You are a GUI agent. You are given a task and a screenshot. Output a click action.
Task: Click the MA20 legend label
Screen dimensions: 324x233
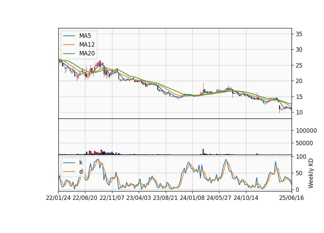click(87, 53)
